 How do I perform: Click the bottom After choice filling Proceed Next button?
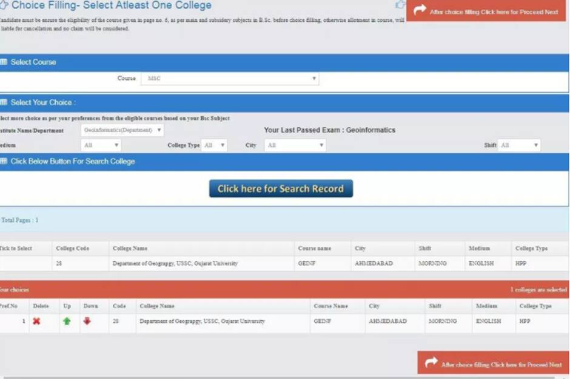492,363
